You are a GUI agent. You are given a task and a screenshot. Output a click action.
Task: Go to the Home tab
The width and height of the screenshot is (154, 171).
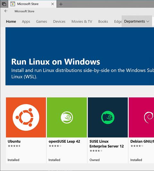tap(11, 22)
